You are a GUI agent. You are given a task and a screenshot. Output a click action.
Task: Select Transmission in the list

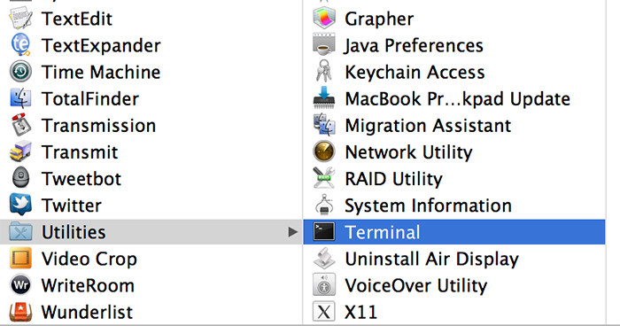pyautogui.click(x=99, y=126)
